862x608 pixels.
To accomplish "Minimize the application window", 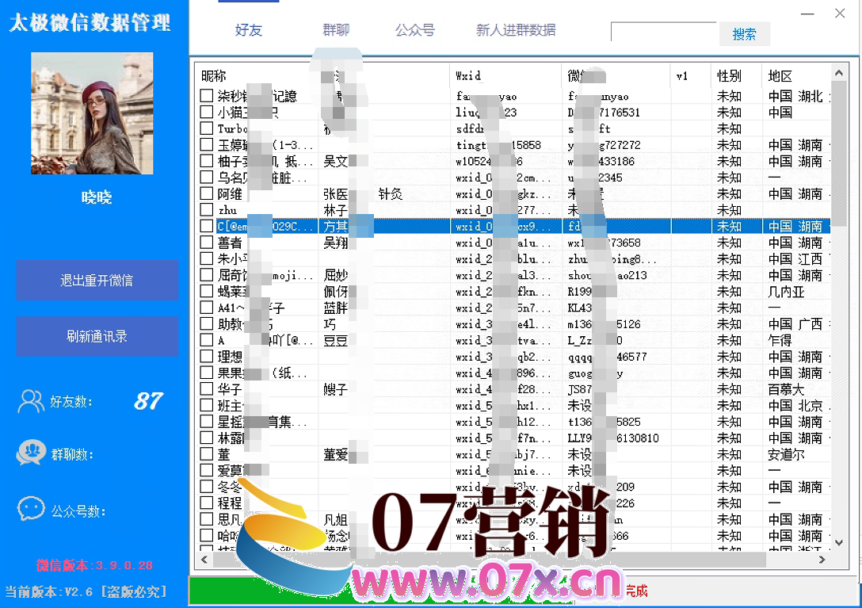I will (807, 13).
